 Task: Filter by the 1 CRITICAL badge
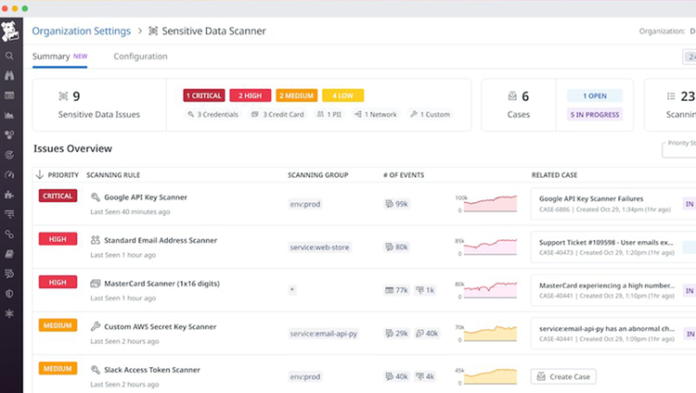tap(204, 95)
